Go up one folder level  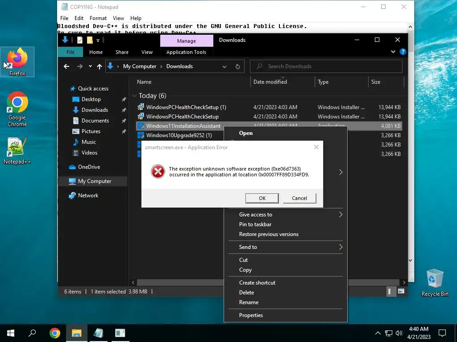coord(100,67)
